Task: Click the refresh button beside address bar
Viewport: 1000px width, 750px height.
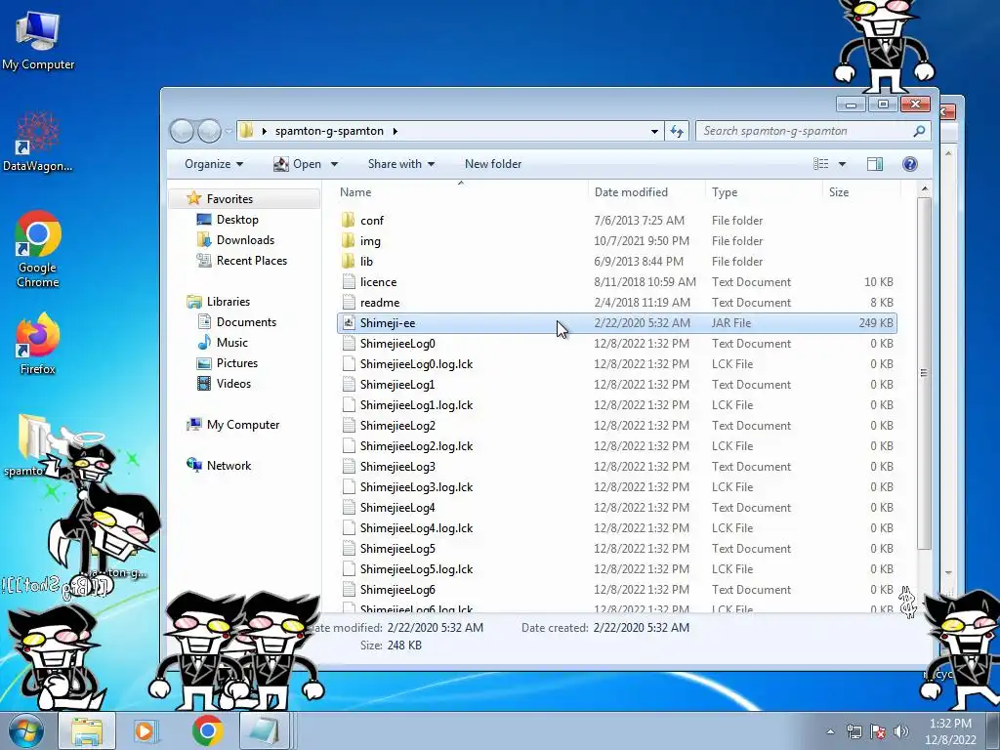Action: pyautogui.click(x=677, y=132)
